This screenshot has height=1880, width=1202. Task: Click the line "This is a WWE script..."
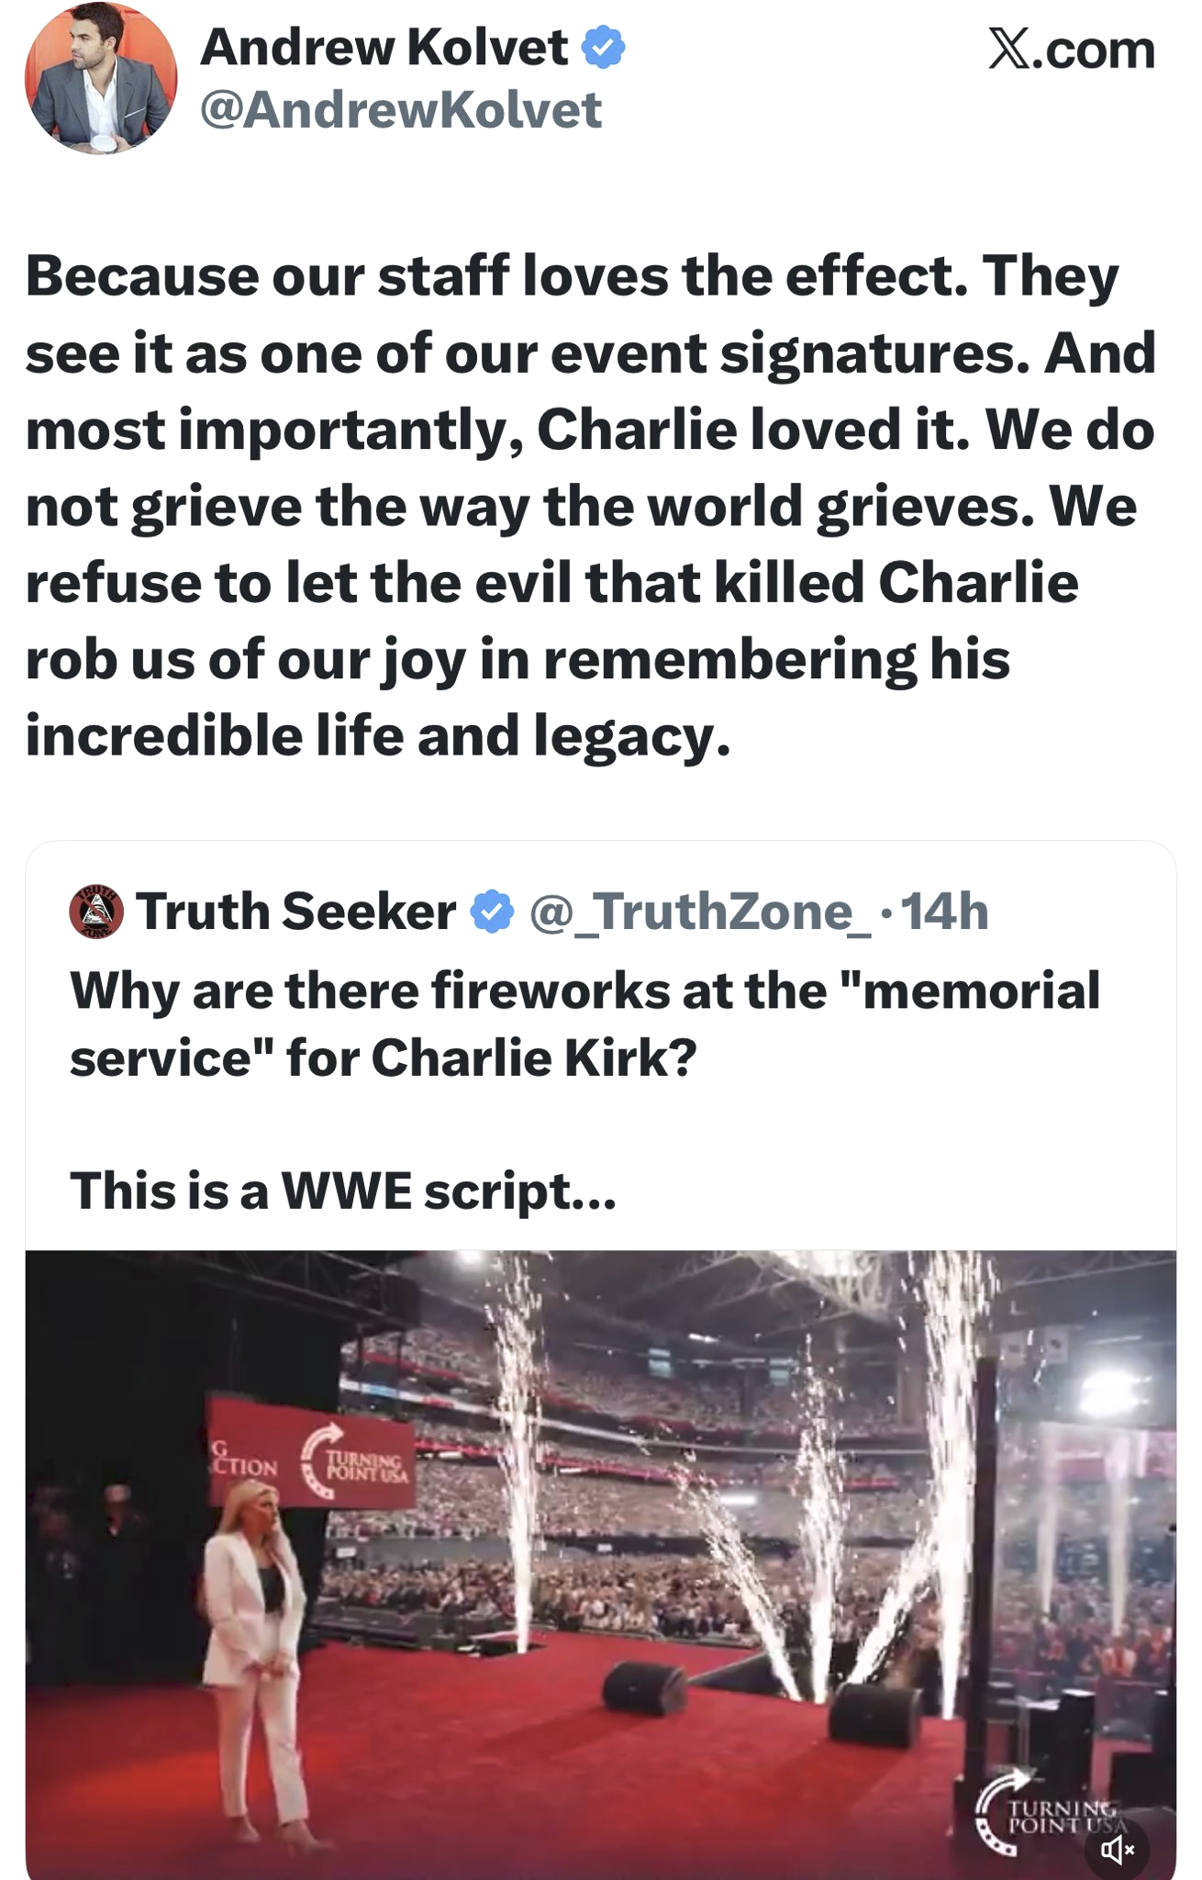click(343, 1191)
